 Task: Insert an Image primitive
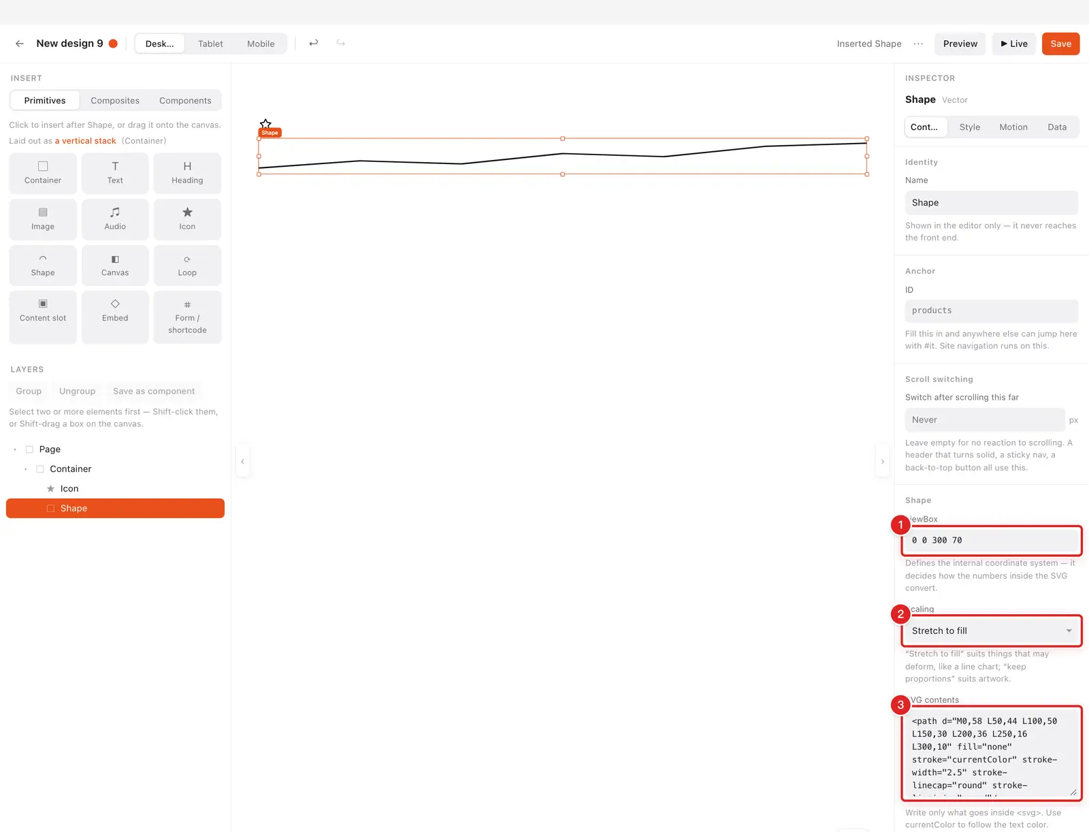click(43, 219)
